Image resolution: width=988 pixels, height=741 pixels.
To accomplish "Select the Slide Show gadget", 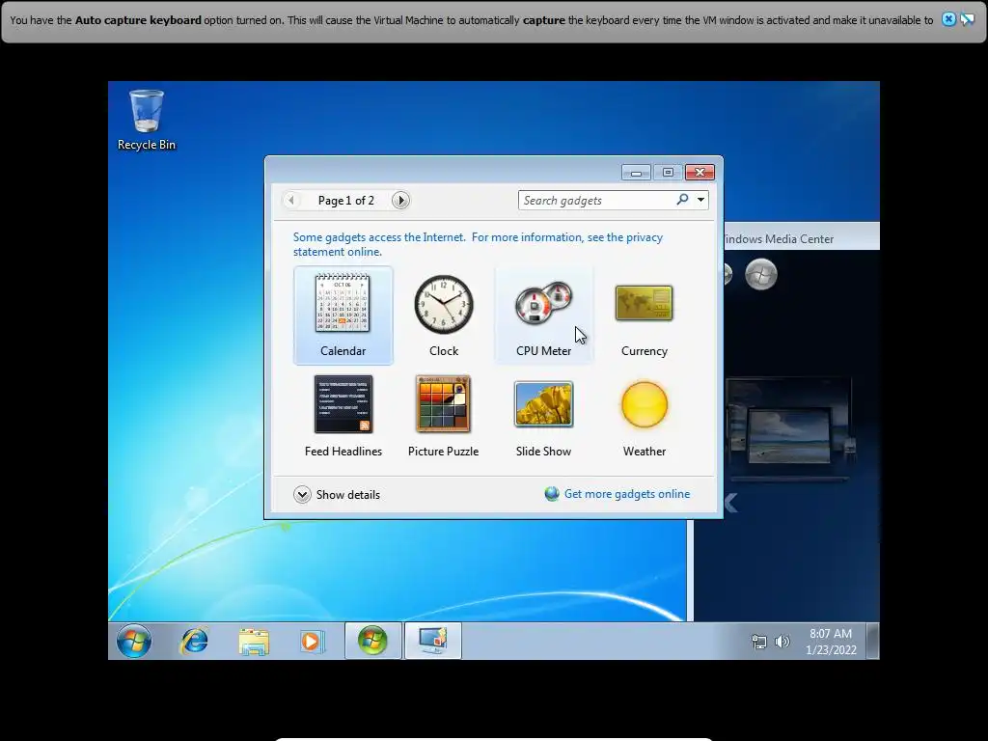I will click(x=544, y=416).
